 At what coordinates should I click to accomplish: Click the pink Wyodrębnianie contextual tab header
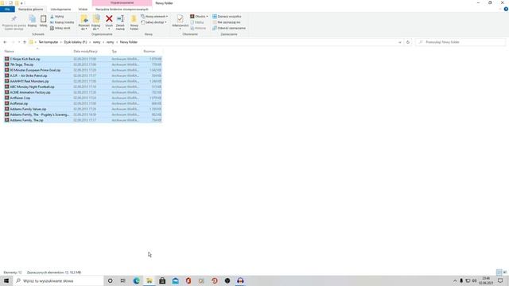[x=122, y=3]
